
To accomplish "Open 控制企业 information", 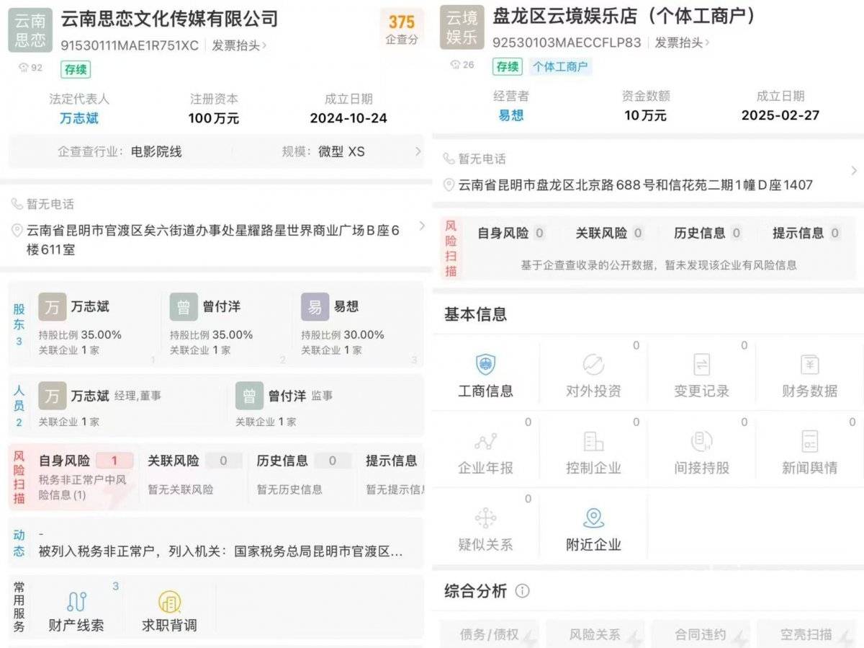I will pos(593,454).
